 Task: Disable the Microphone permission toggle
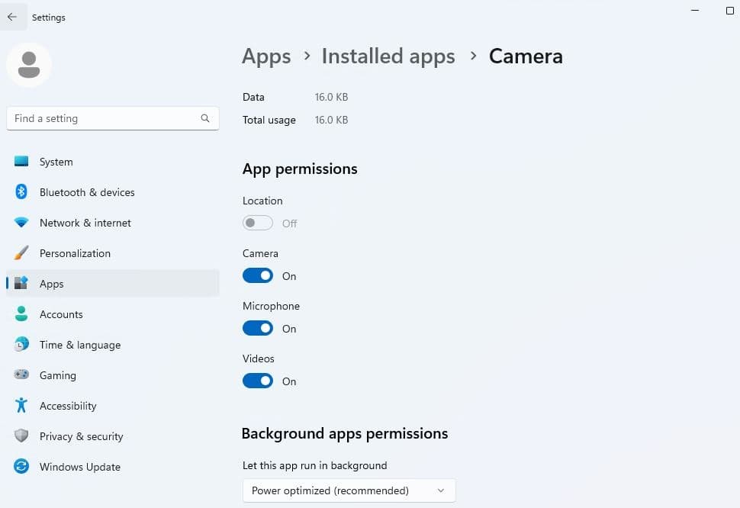coord(258,329)
